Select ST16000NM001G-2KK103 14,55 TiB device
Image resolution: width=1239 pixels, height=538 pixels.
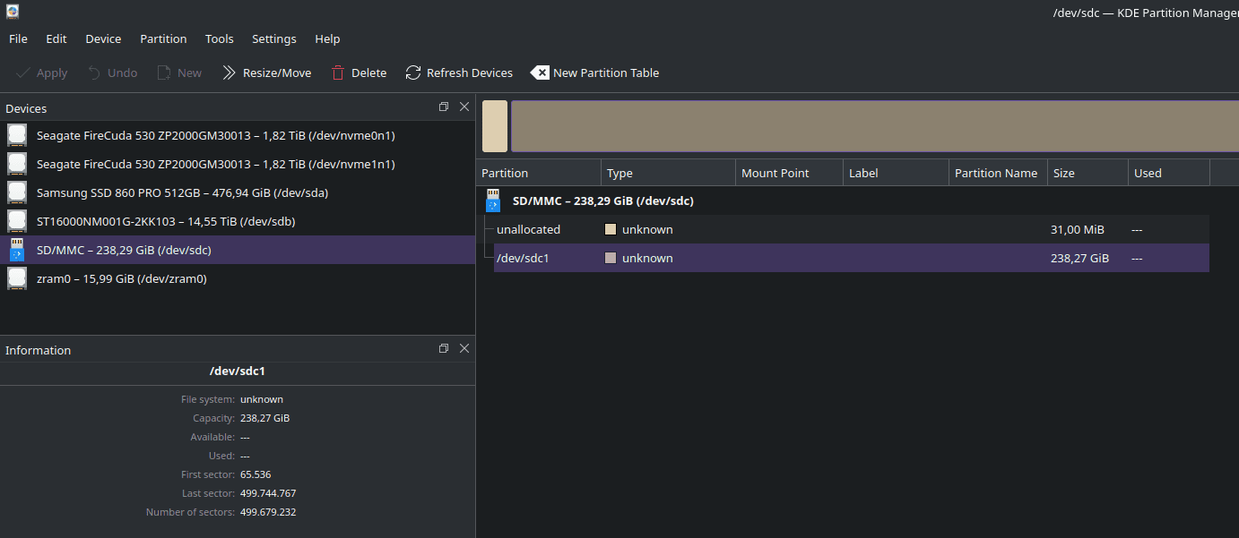tap(238, 221)
